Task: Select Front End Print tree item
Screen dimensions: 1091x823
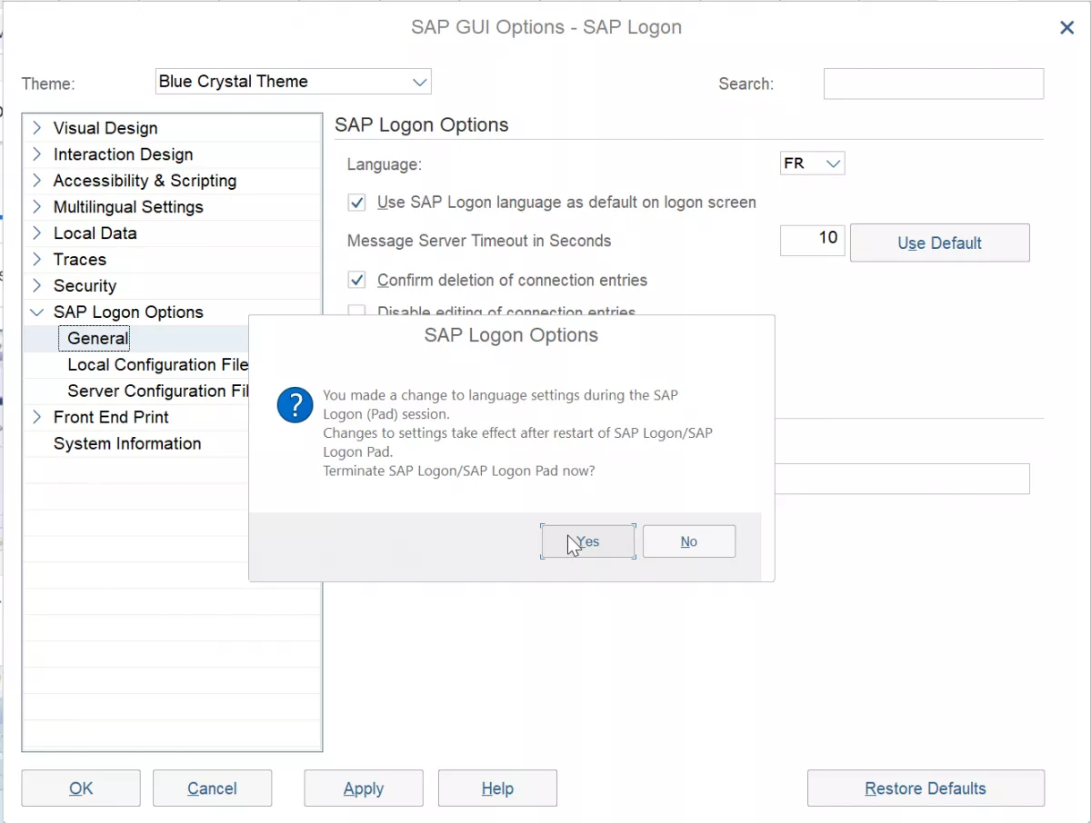Action: pyautogui.click(x=111, y=418)
